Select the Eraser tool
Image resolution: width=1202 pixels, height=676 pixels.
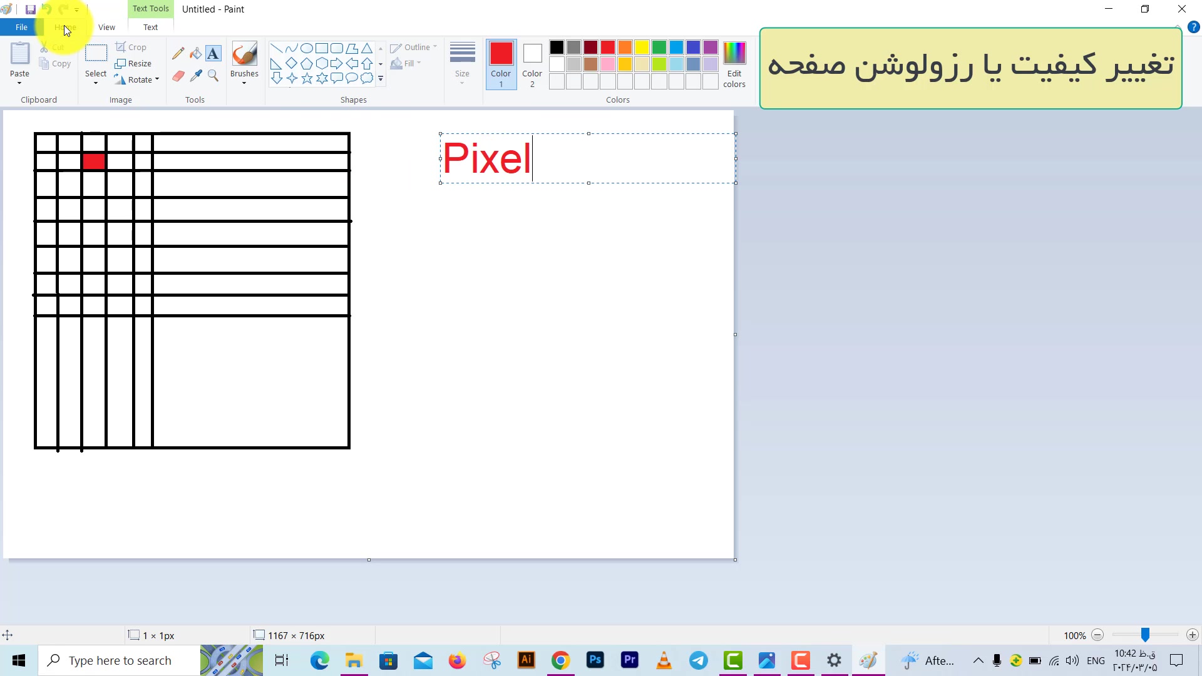pyautogui.click(x=178, y=76)
